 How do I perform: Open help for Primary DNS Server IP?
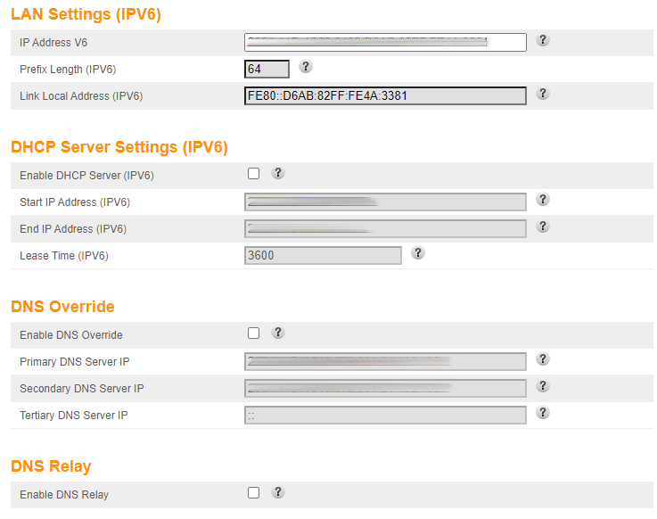pyautogui.click(x=543, y=359)
